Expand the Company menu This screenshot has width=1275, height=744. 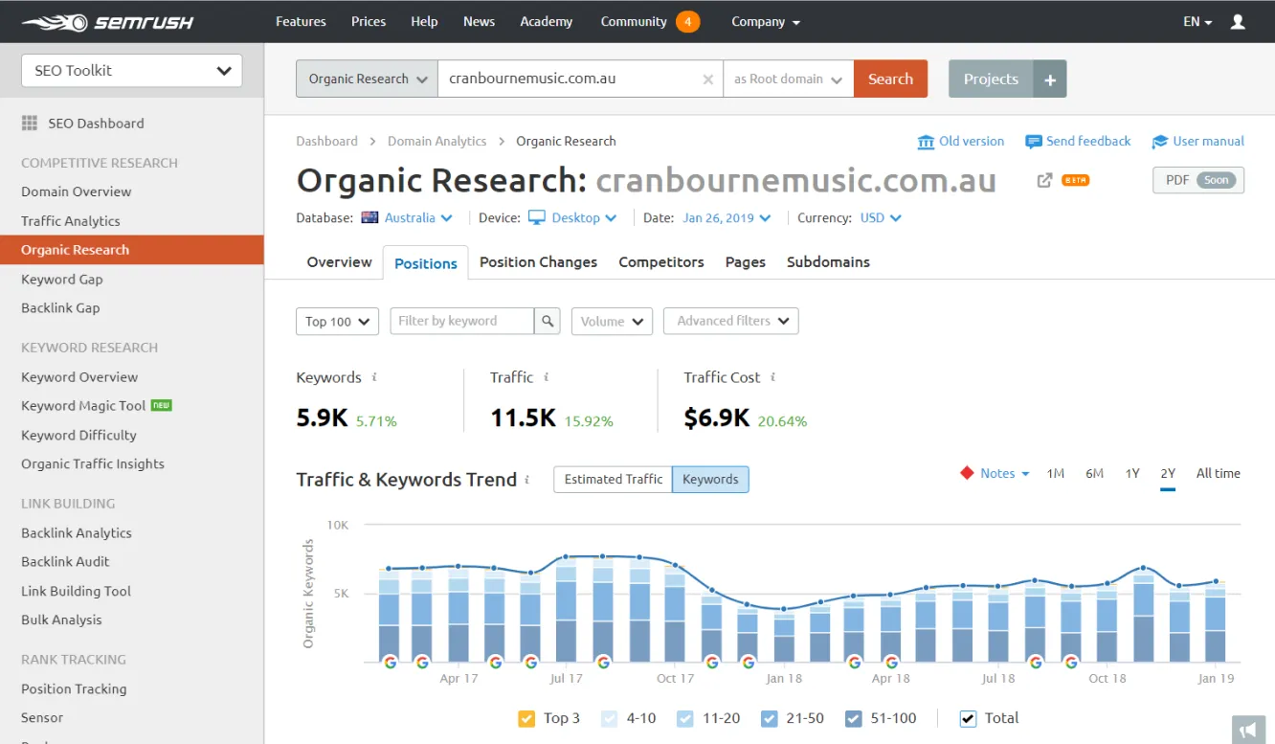pyautogui.click(x=766, y=21)
